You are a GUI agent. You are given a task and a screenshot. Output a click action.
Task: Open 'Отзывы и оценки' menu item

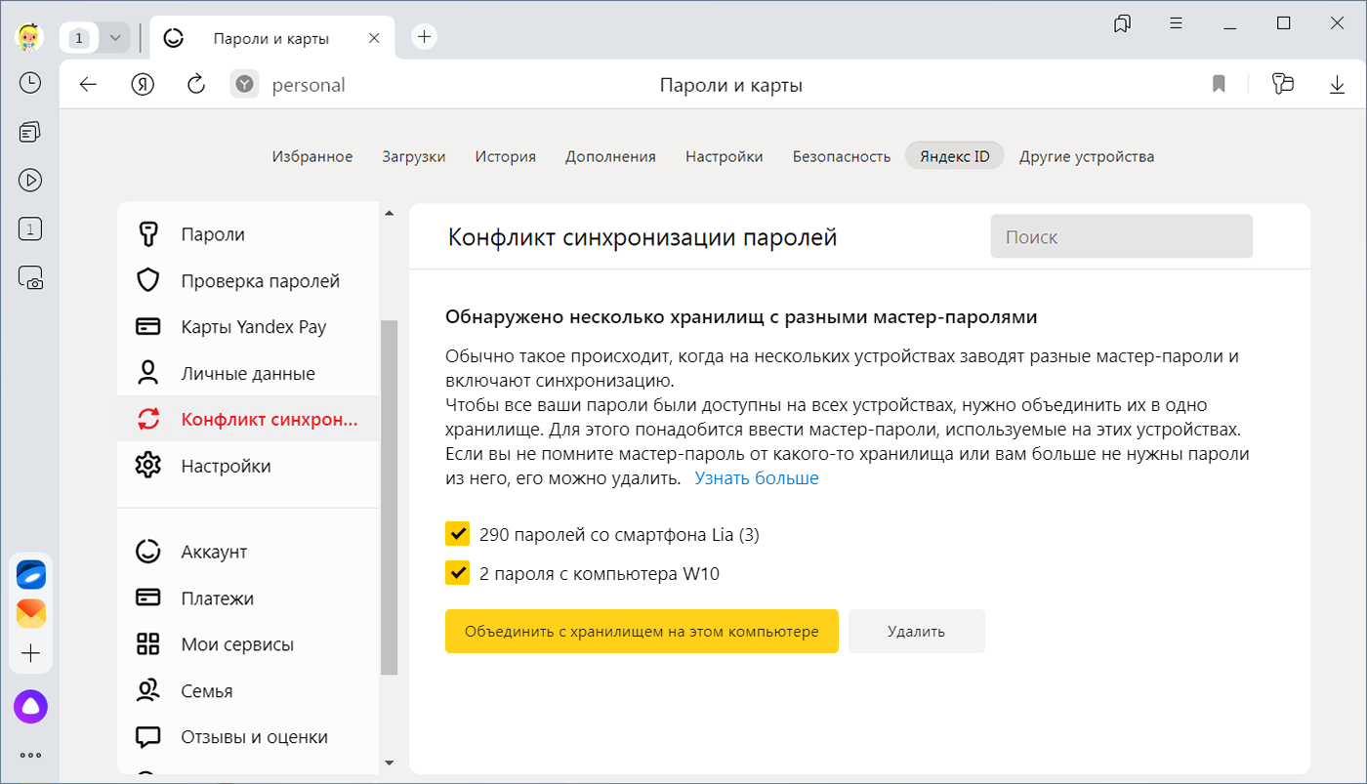248,737
